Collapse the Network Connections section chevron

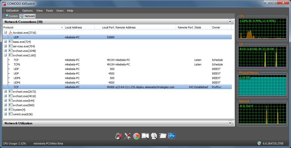click(230, 22)
